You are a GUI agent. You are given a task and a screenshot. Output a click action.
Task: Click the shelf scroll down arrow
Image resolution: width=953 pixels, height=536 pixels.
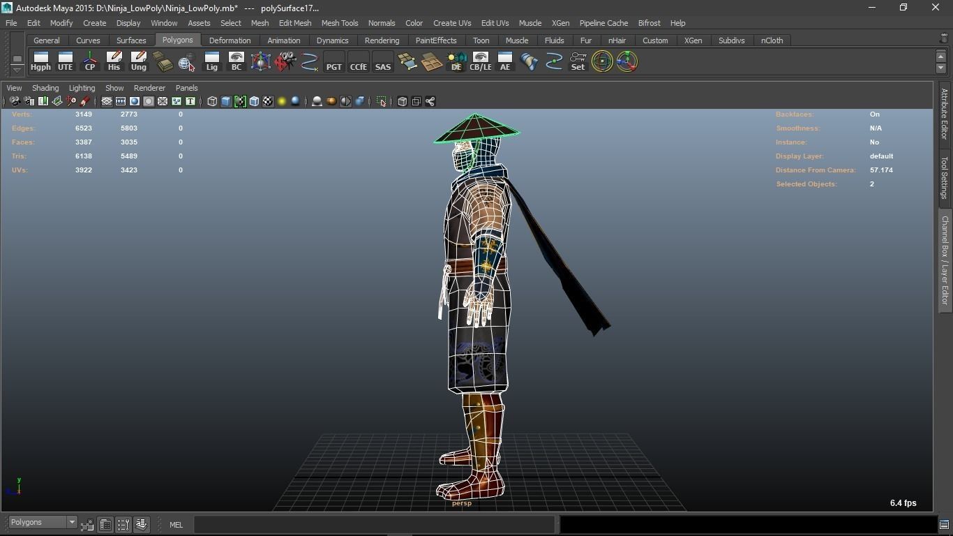940,68
